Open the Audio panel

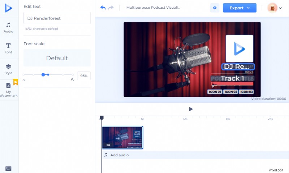8,28
